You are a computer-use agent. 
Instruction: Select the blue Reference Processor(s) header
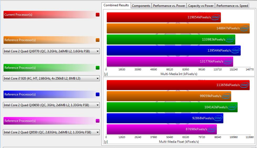point(51,94)
